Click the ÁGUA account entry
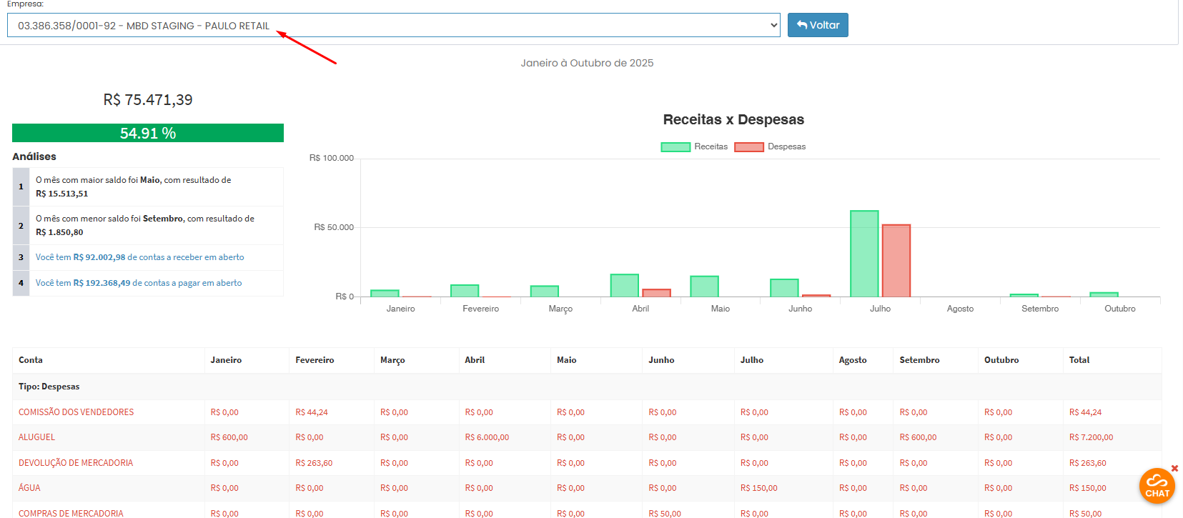This screenshot has width=1183, height=518. (30, 488)
